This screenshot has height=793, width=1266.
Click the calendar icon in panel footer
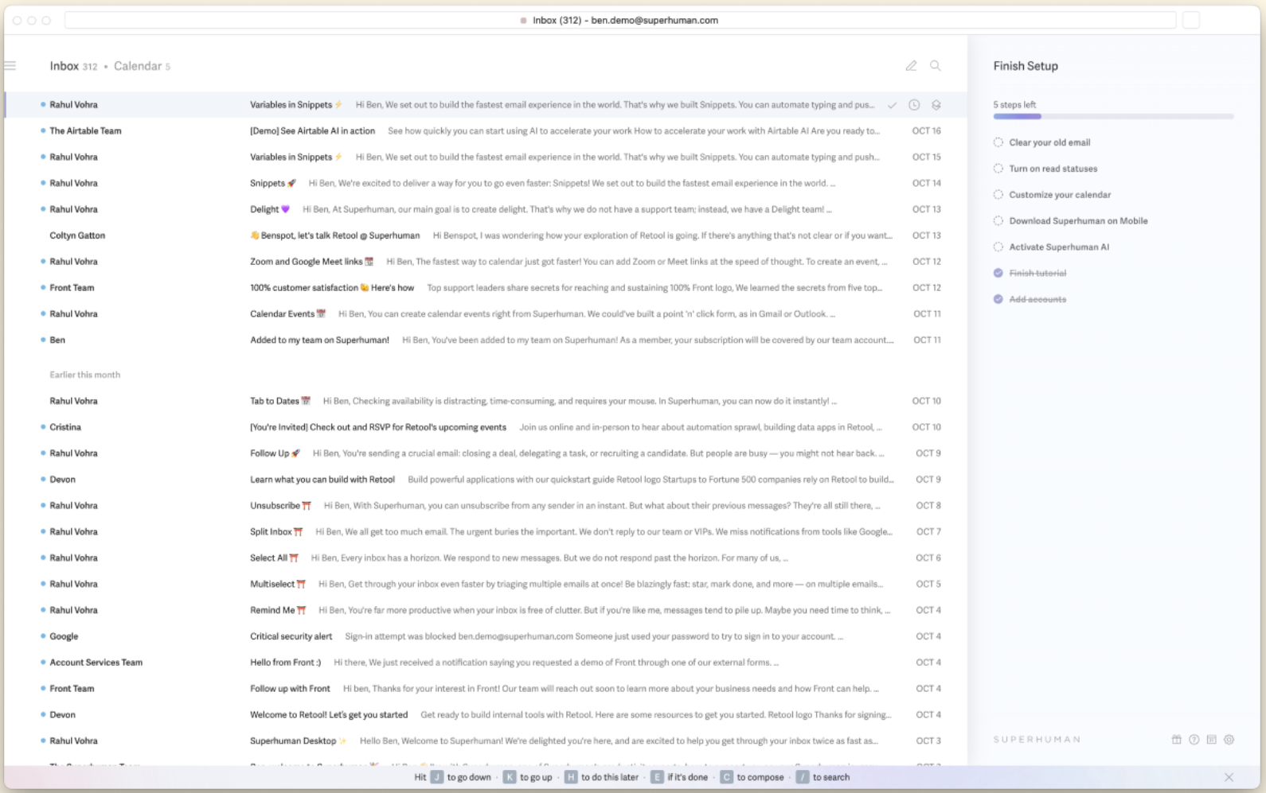click(1211, 740)
